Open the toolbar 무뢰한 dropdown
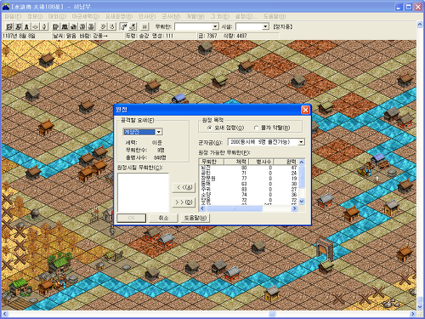The width and height of the screenshot is (425, 319). 215,26
